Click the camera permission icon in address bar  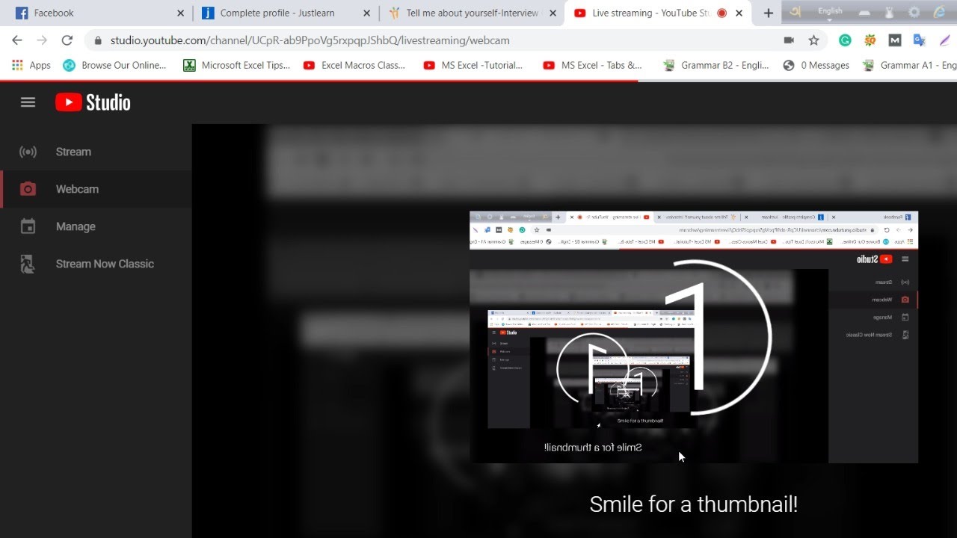789,40
